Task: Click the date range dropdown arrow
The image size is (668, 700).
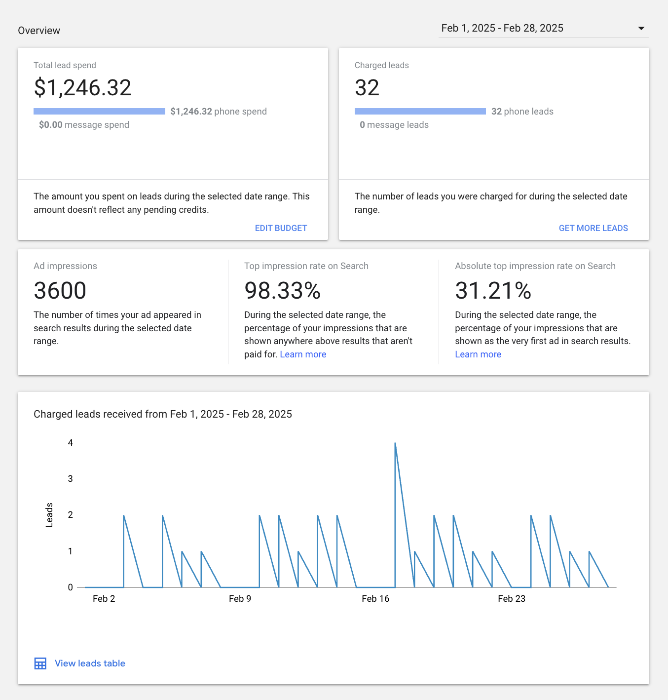Action: click(641, 29)
